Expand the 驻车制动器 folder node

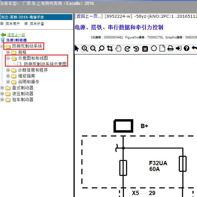tap(2, 99)
